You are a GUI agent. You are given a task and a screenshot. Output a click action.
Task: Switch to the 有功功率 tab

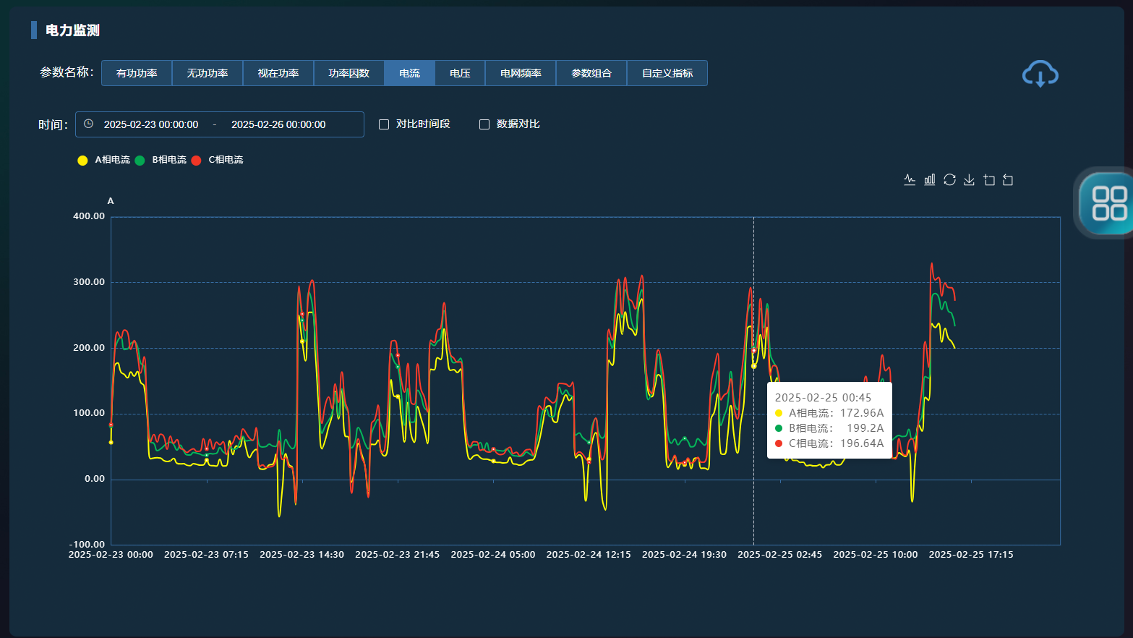[x=137, y=73]
